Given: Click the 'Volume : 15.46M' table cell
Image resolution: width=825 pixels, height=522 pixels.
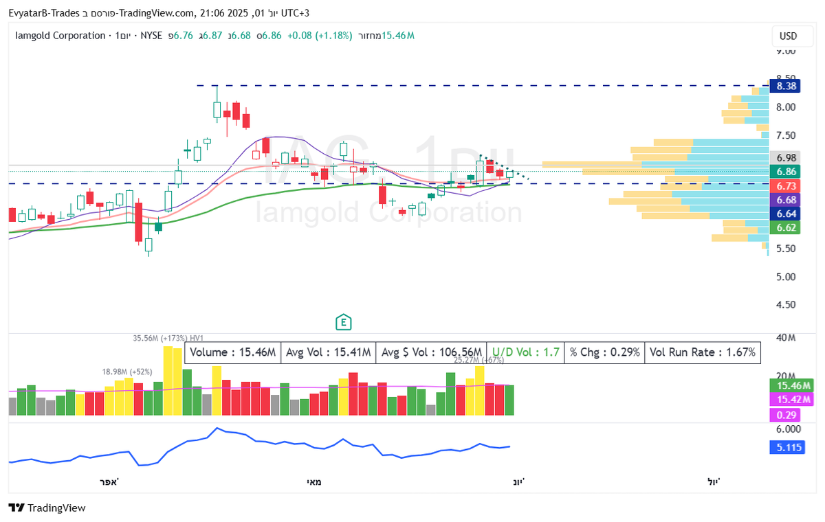Looking at the screenshot, I should click(x=233, y=352).
